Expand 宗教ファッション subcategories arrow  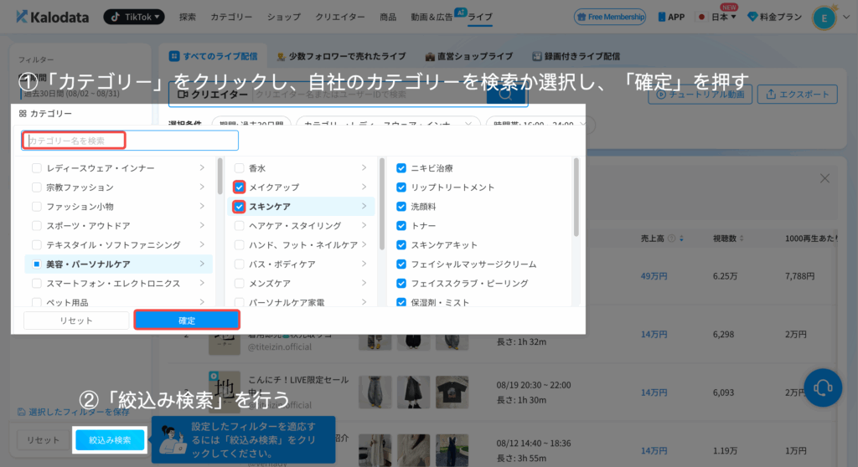pos(202,187)
